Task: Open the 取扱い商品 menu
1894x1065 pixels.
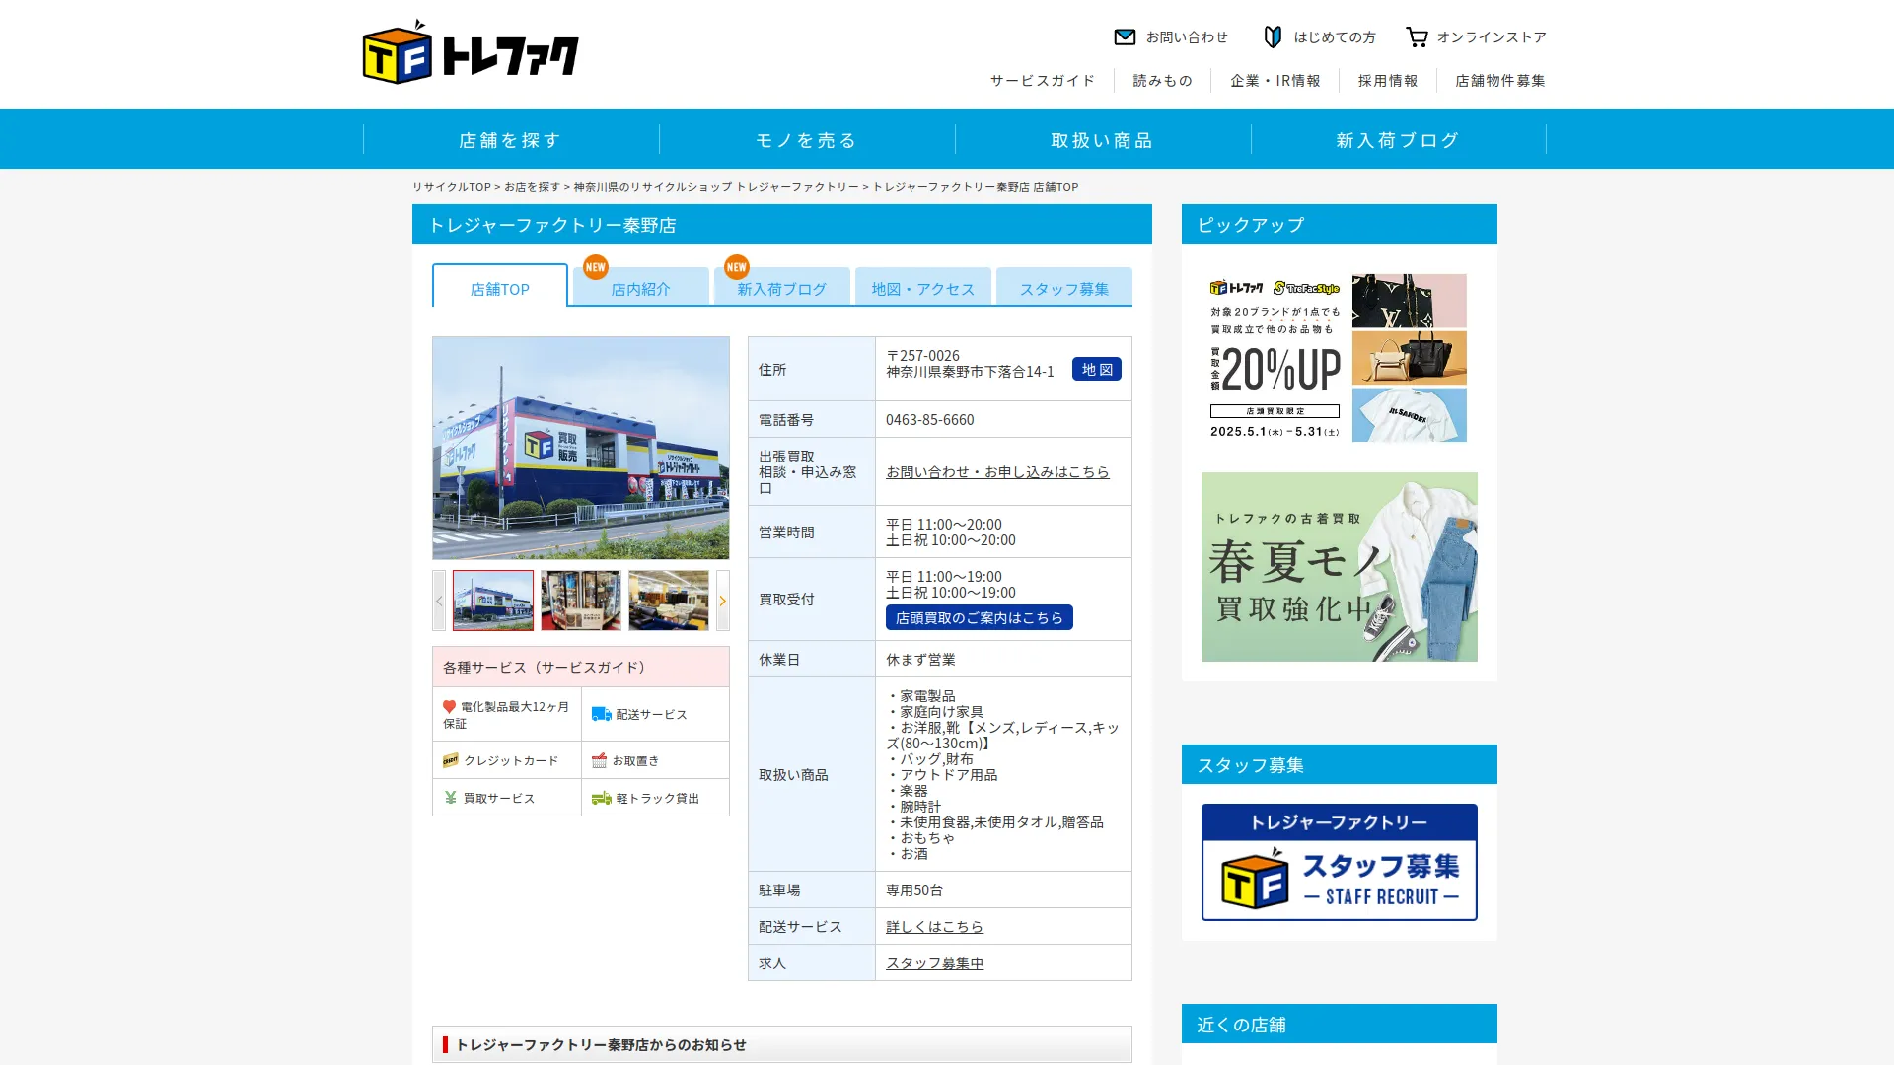Action: tap(1103, 140)
